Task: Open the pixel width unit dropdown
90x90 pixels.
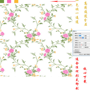Action: [x=87, y=36]
